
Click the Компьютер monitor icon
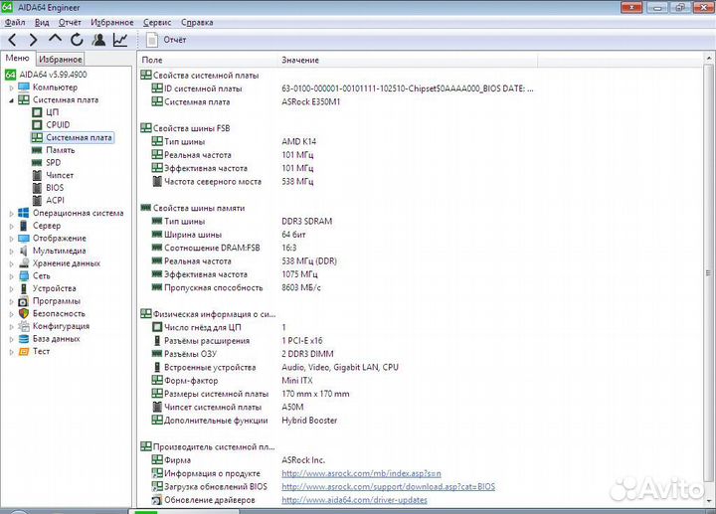(x=24, y=87)
